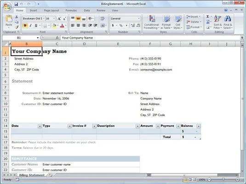The width and height of the screenshot is (246, 184).
Task: Click the Billing Statement sheet tab
Action: click(32, 175)
